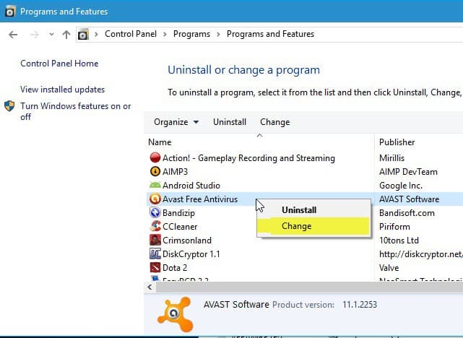Click Change in the toolbar
This screenshot has width=463, height=338.
tap(275, 122)
